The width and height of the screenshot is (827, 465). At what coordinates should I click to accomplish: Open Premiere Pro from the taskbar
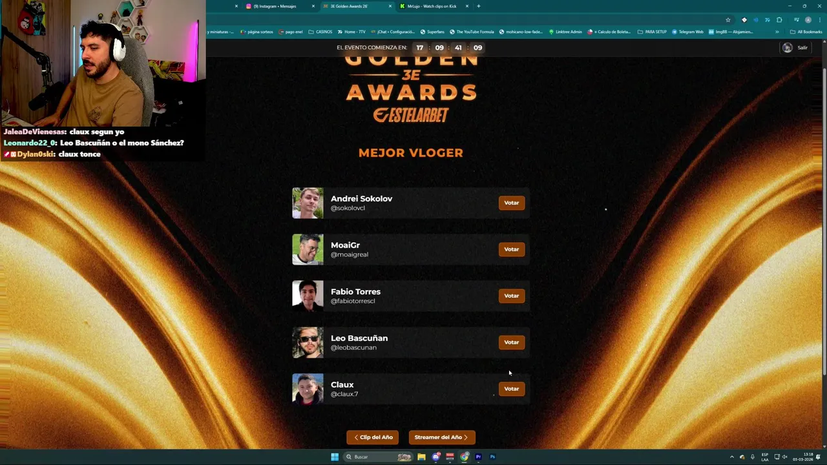point(479,457)
